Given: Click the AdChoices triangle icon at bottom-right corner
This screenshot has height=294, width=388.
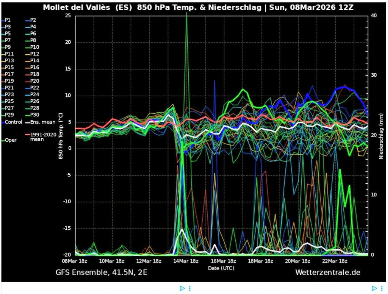Looking at the screenshot, I should click(x=374, y=288).
